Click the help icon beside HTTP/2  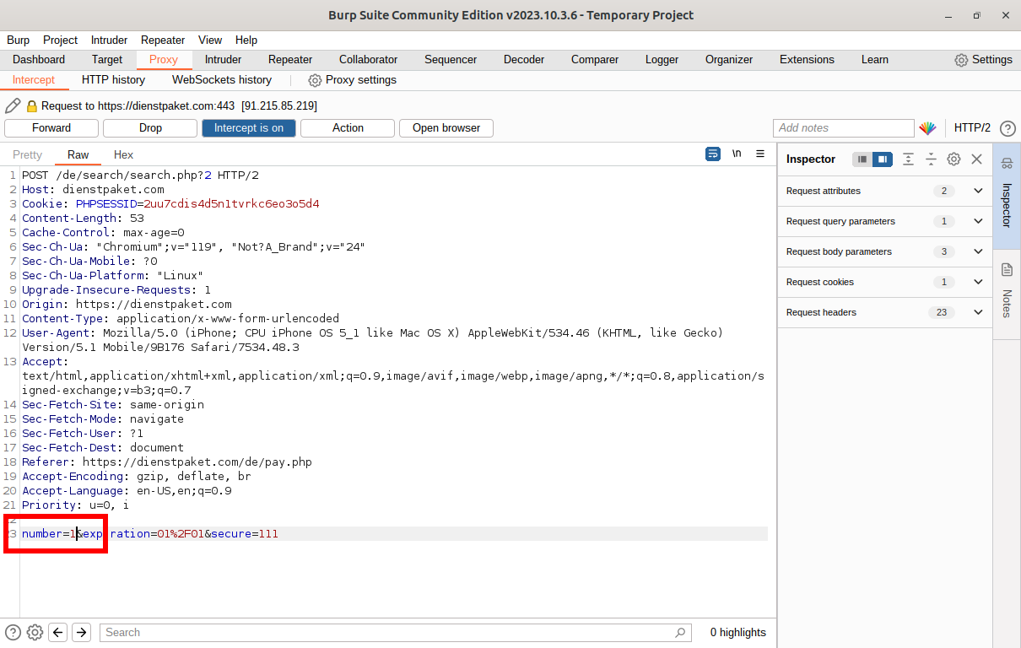(1007, 128)
